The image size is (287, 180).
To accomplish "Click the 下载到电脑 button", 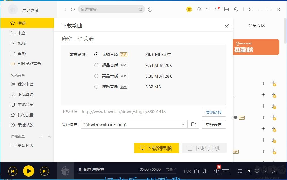I will point(156,148).
